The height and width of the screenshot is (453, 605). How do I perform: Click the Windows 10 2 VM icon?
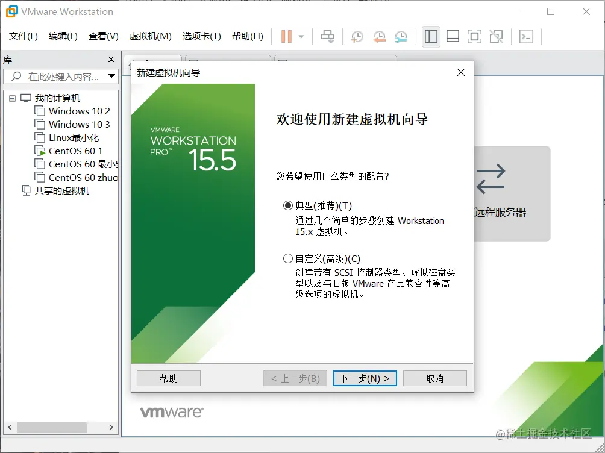click(x=40, y=111)
